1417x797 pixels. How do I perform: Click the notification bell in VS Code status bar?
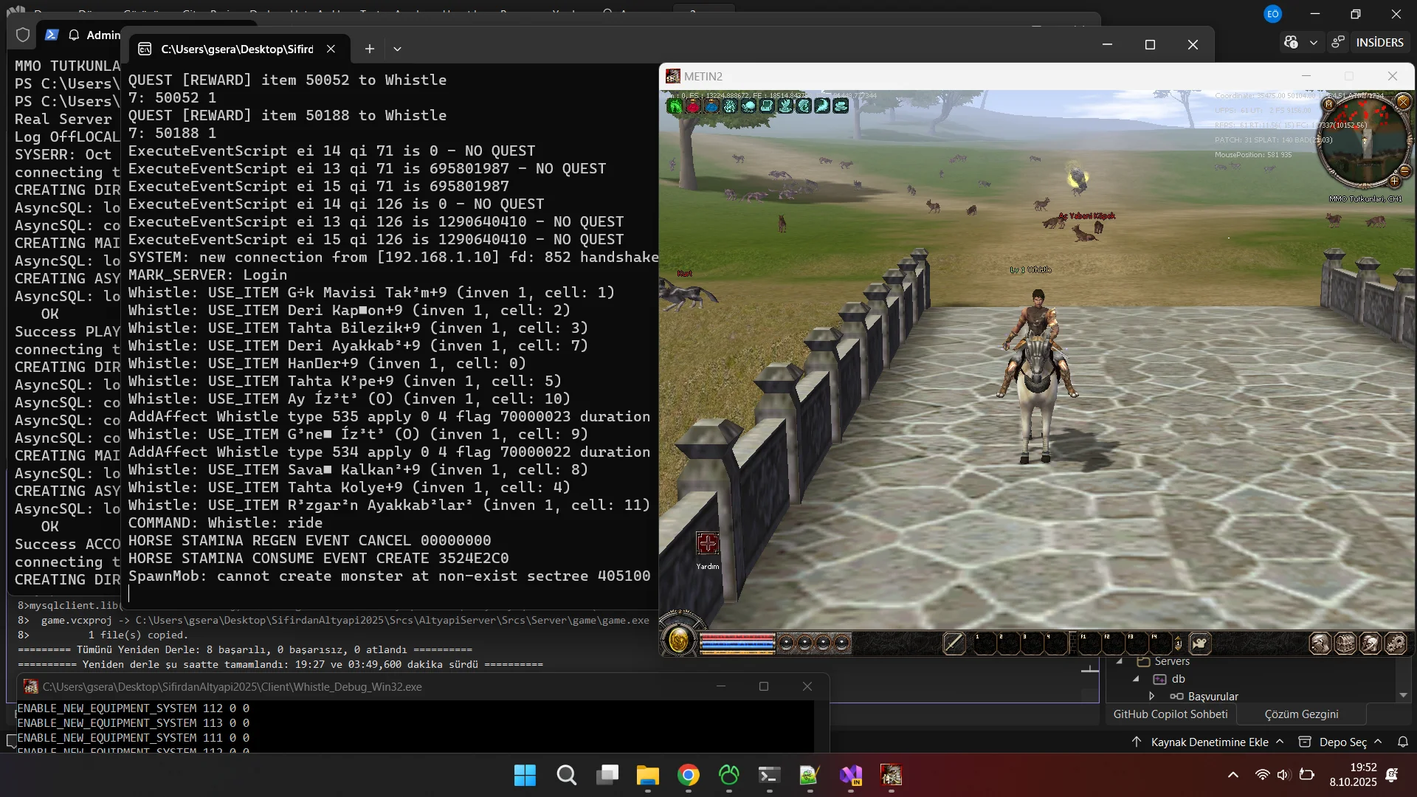point(1402,742)
